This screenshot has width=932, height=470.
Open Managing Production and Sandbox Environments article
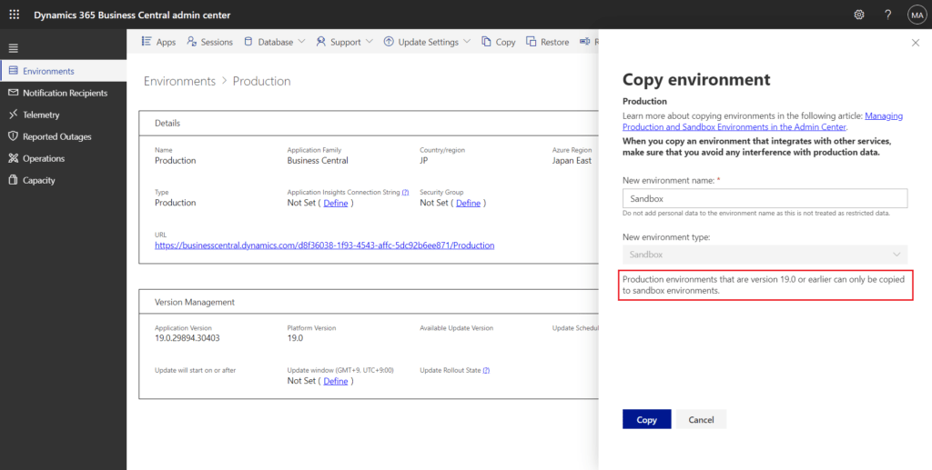(763, 121)
